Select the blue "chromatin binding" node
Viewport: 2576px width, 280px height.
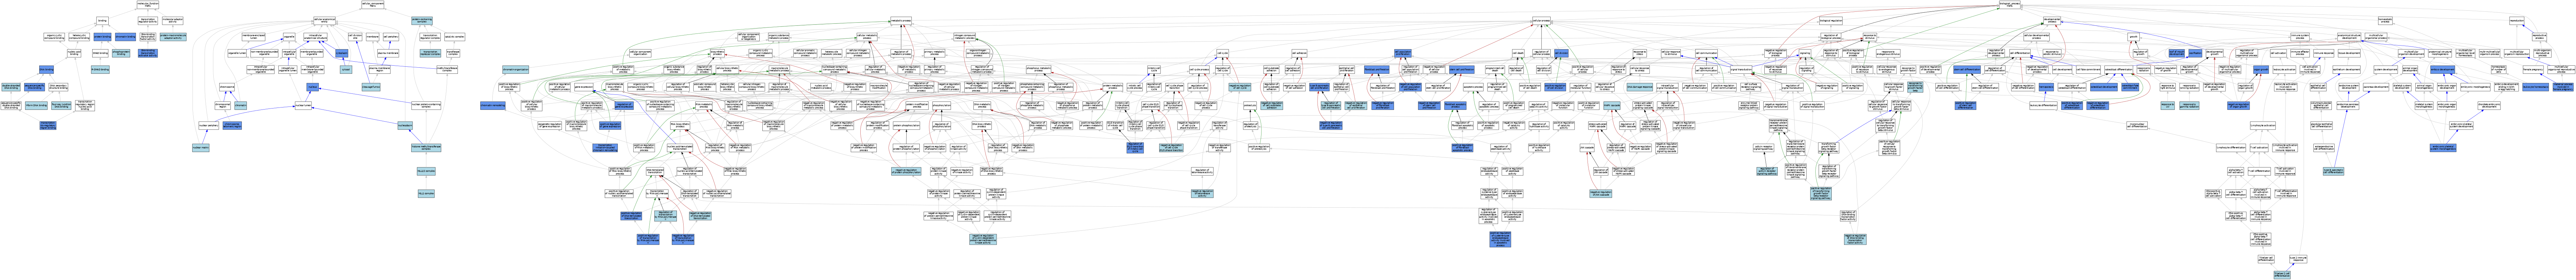click(125, 37)
